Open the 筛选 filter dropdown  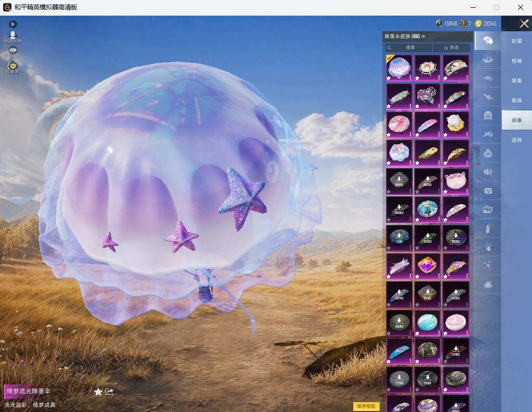[x=452, y=48]
